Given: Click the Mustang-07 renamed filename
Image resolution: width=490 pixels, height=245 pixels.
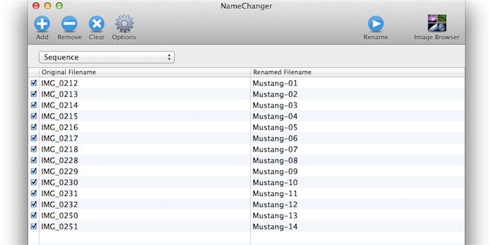Looking at the screenshot, I should 275,150.
